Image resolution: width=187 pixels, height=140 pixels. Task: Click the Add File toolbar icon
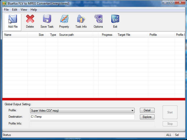(13, 19)
